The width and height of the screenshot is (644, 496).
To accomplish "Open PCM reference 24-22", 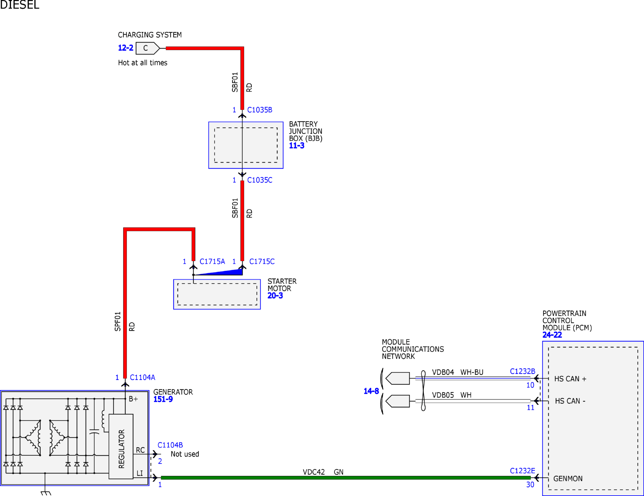I will tap(552, 335).
